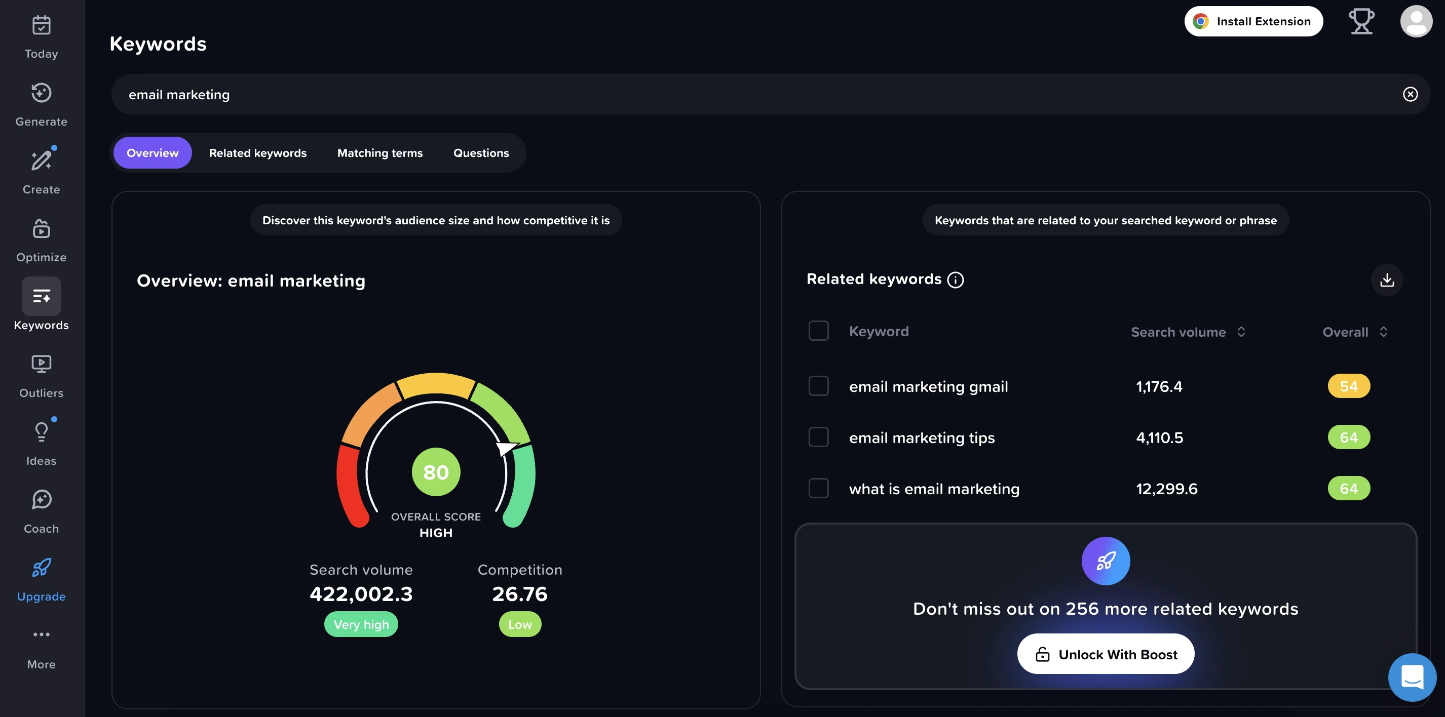Tick the select-all Keyword header checkbox
Screen dimensions: 1445x717
tap(818, 331)
